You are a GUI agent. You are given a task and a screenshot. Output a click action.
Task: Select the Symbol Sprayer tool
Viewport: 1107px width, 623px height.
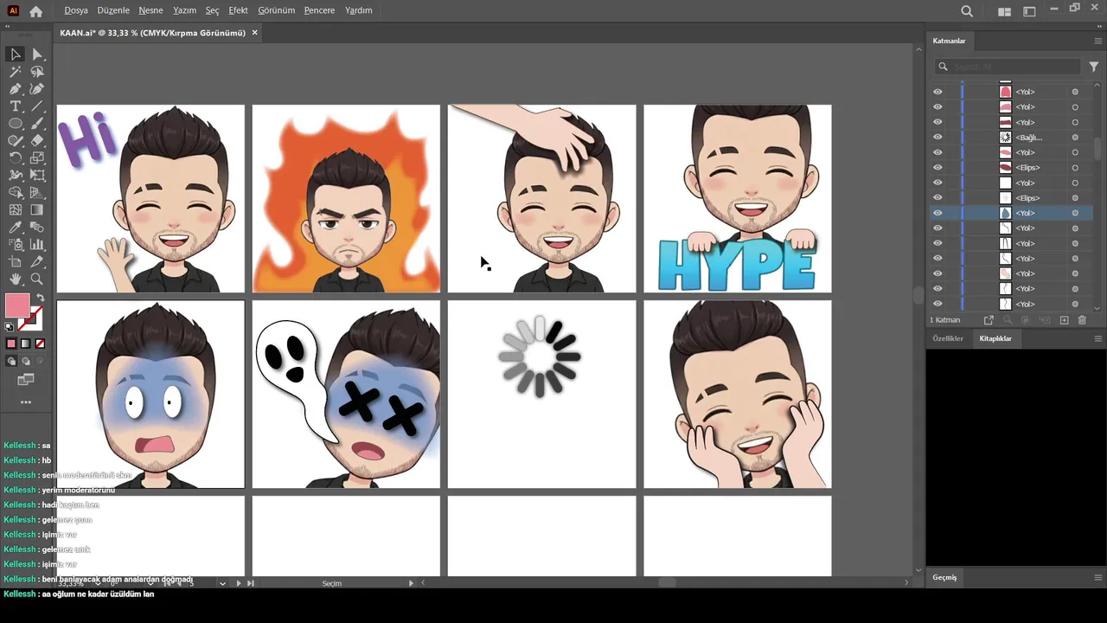(16, 244)
